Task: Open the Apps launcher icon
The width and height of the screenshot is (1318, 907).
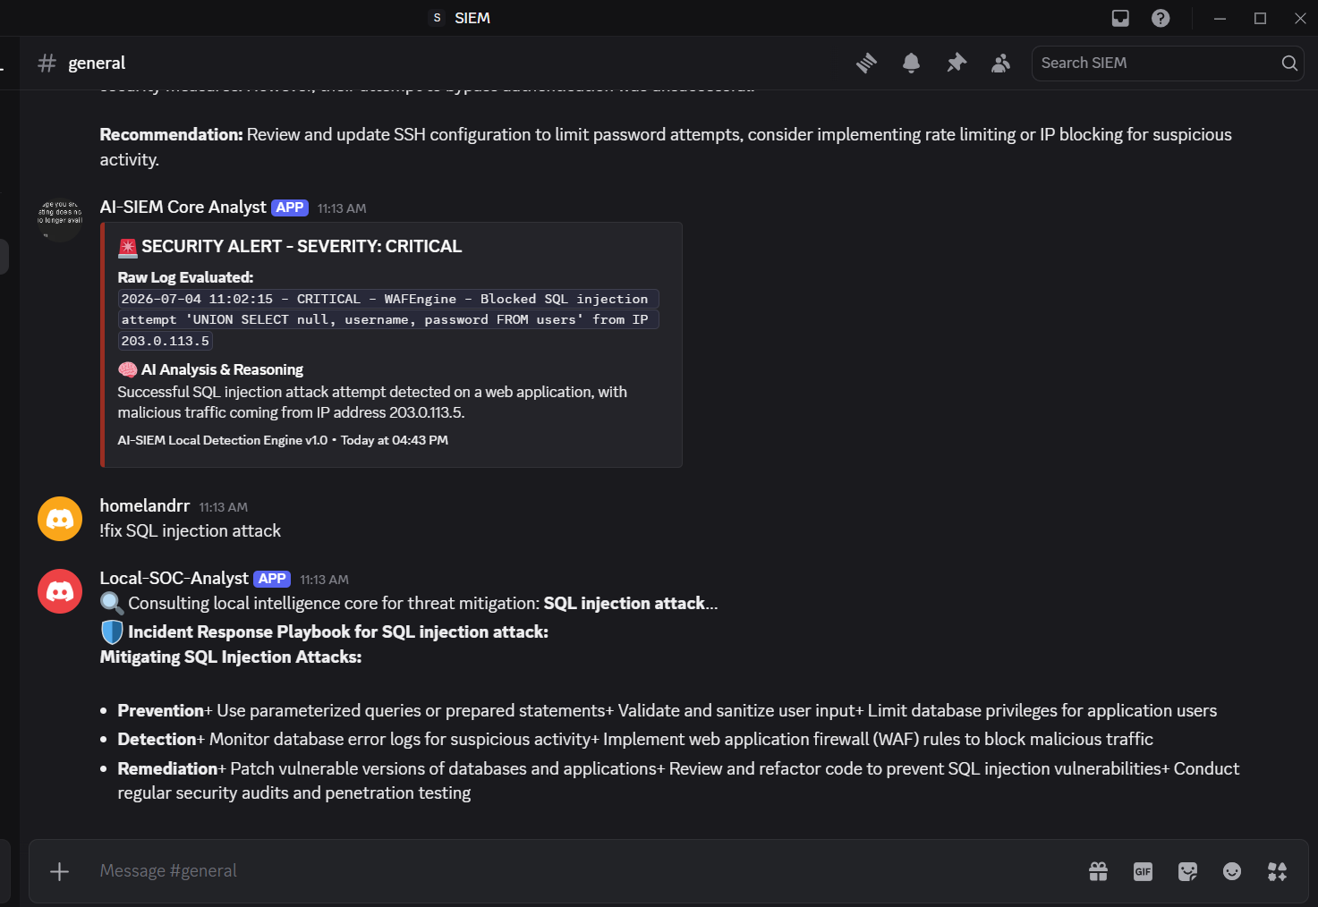Action: [x=1277, y=871]
